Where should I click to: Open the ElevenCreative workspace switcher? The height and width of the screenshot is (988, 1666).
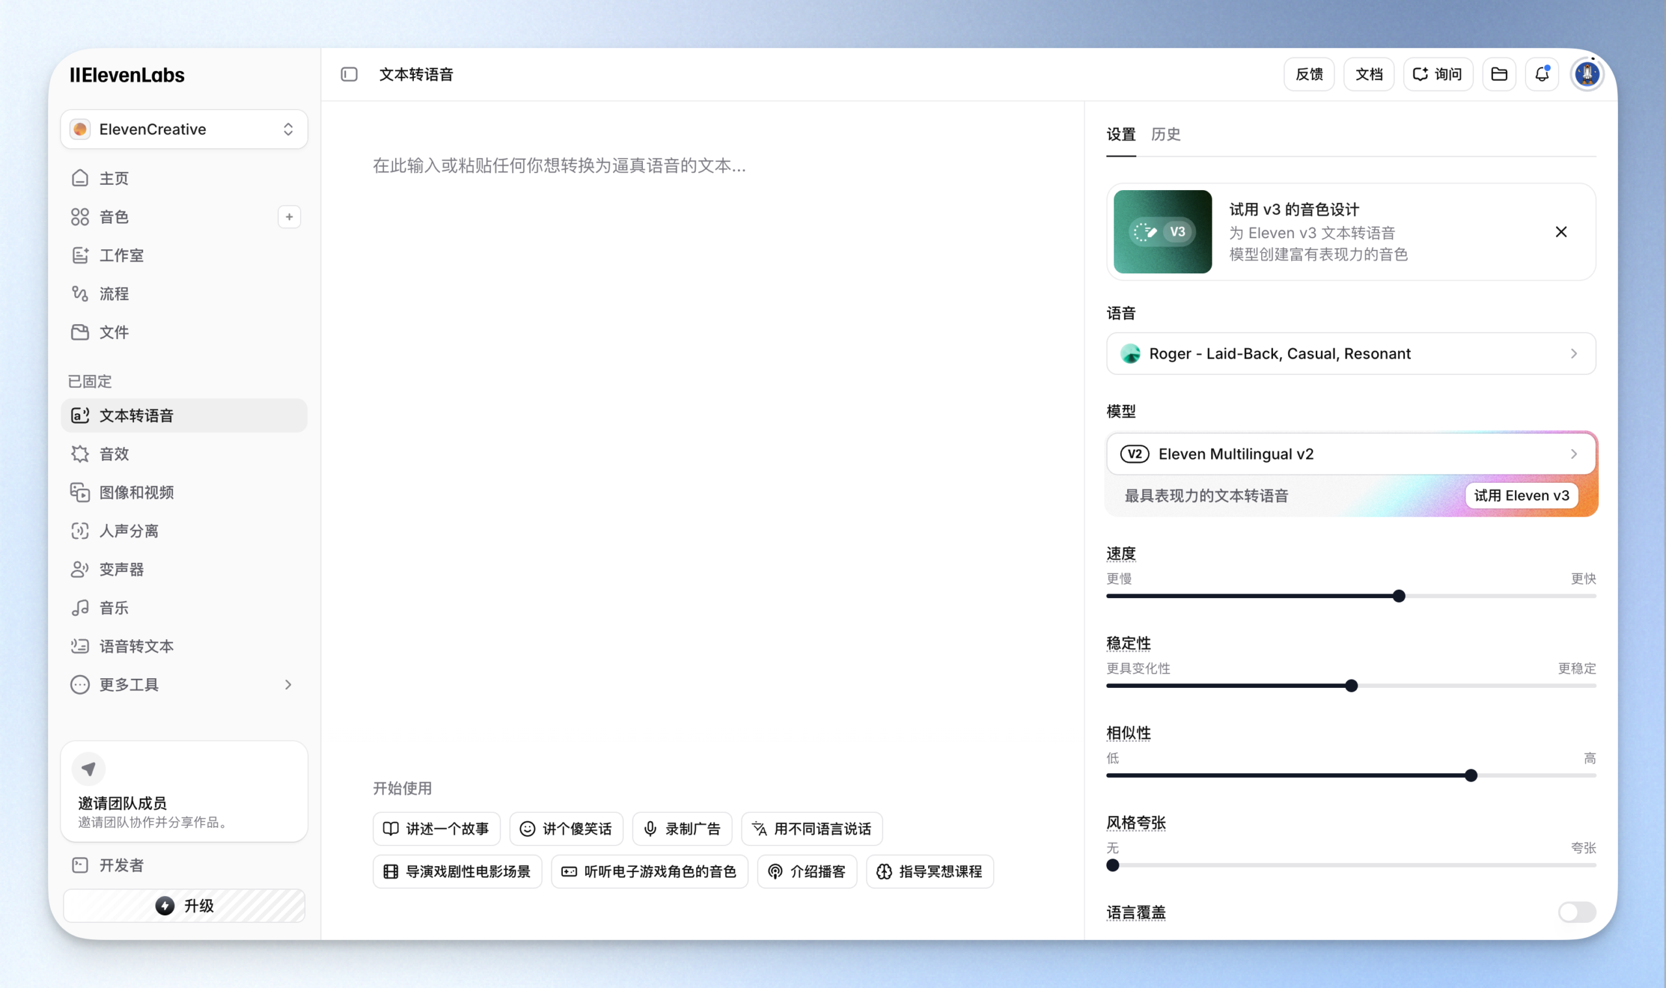[x=184, y=129]
